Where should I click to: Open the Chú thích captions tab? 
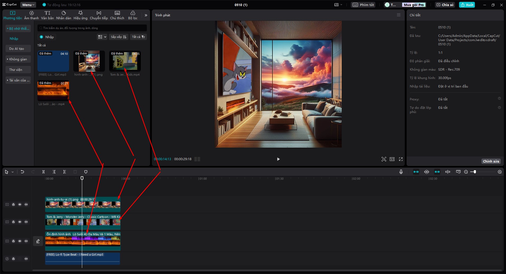(117, 15)
